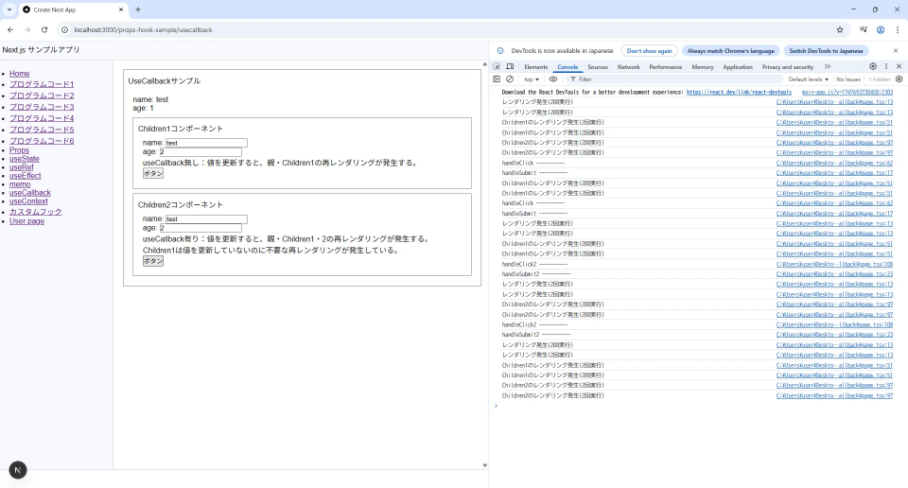Click Always match Chrome's language
Image resolution: width=908 pixels, height=488 pixels.
click(731, 51)
